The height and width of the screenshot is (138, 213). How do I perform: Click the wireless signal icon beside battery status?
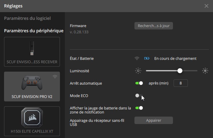click(137, 58)
